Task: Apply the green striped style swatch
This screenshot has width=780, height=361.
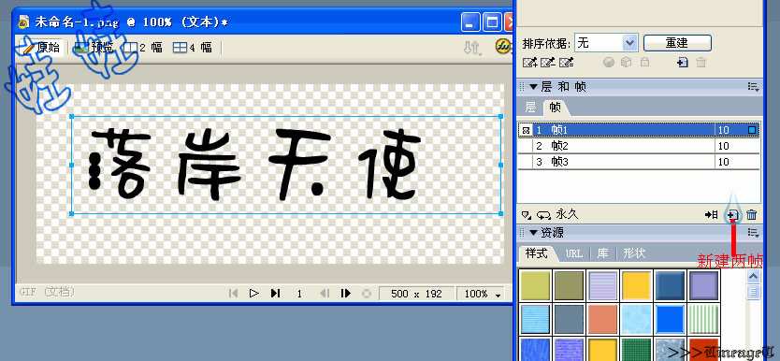Action: pos(703,319)
